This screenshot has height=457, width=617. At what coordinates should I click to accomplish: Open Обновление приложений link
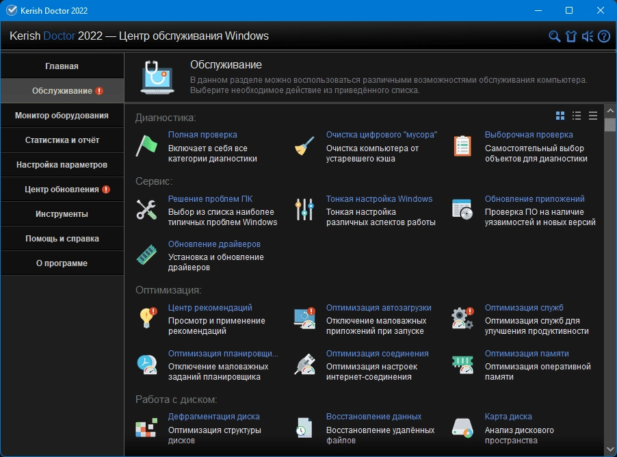pyautogui.click(x=535, y=199)
